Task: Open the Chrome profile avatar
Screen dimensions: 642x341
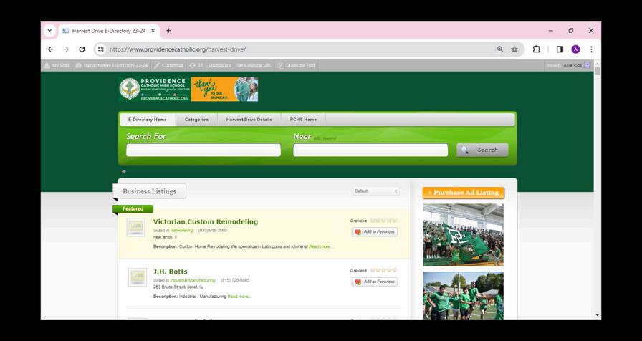Action: click(575, 49)
